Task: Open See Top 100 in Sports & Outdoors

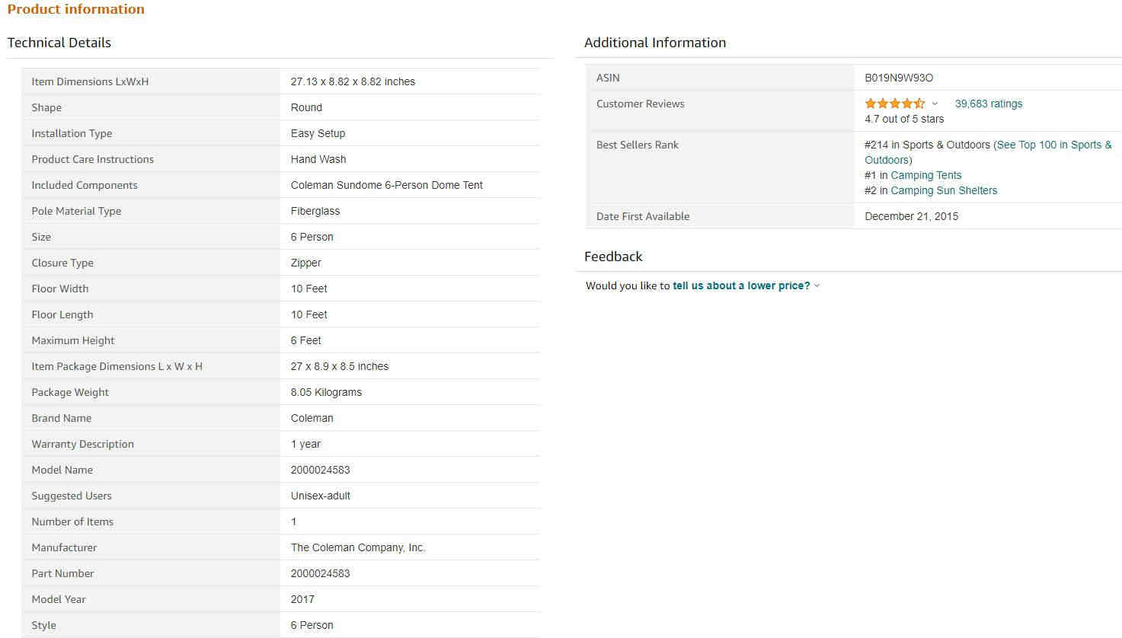Action: point(988,152)
